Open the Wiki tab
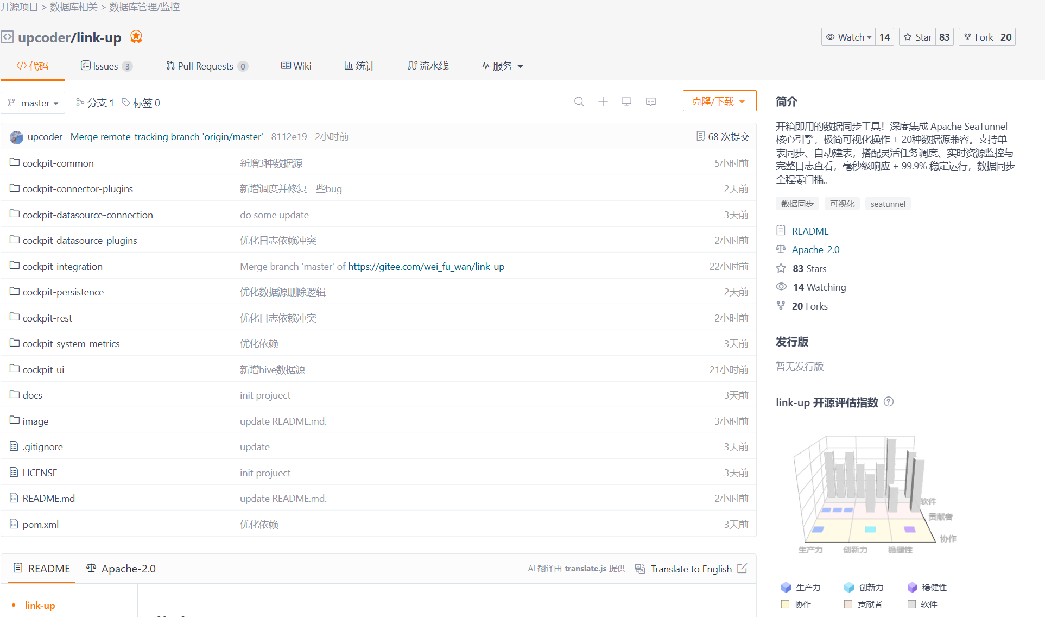This screenshot has width=1045, height=617. tap(296, 66)
